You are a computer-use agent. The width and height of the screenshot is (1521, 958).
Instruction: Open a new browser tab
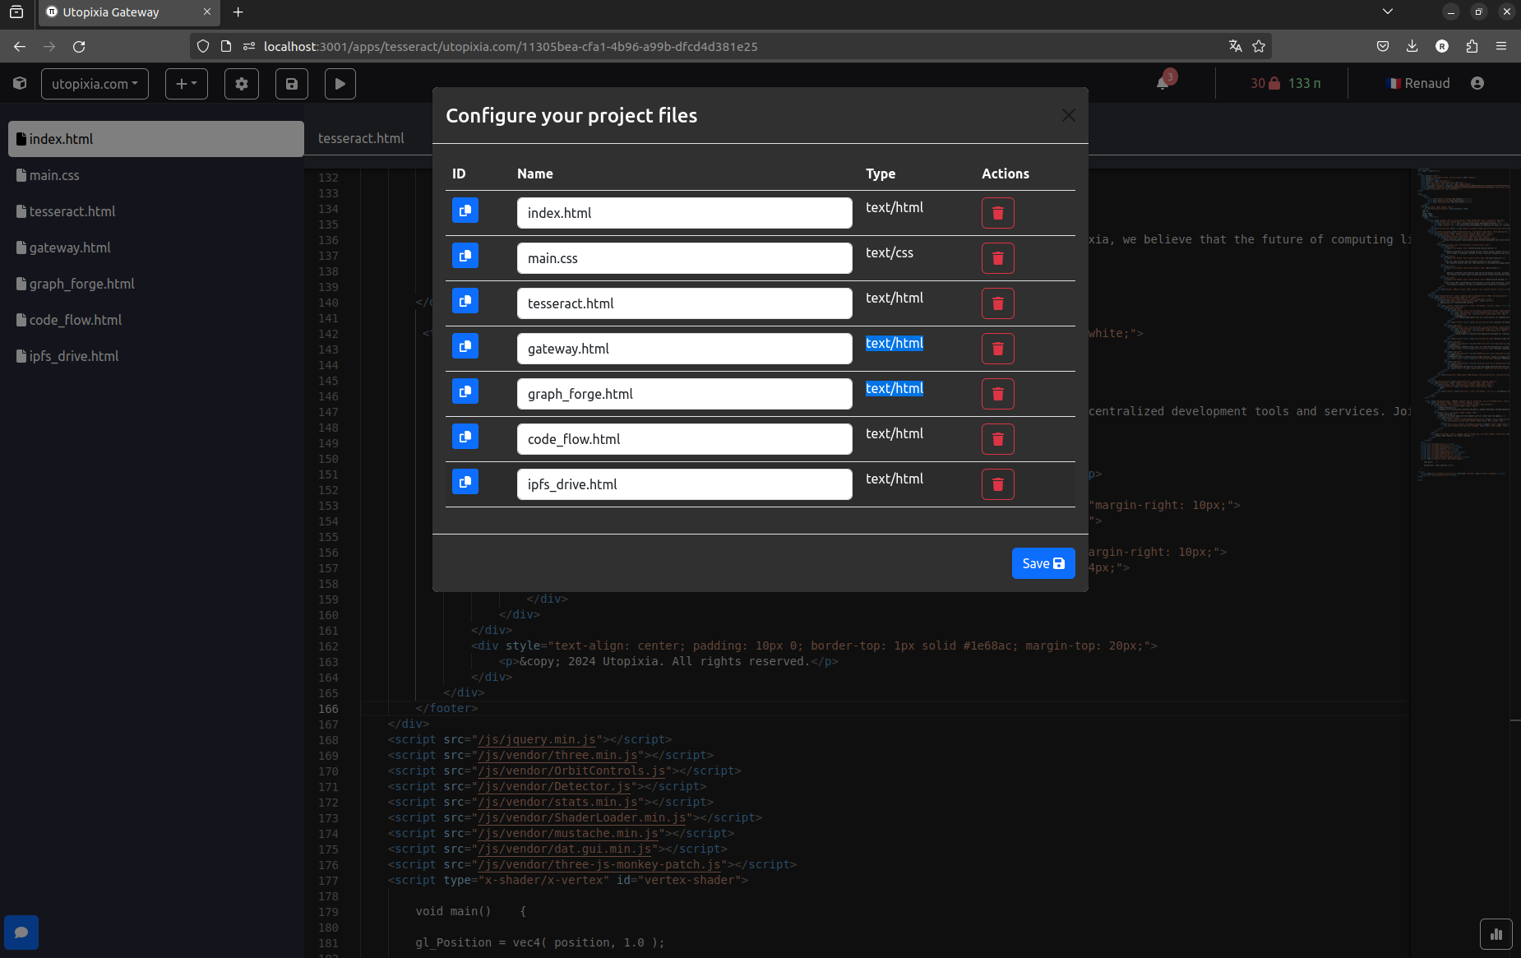pos(238,12)
